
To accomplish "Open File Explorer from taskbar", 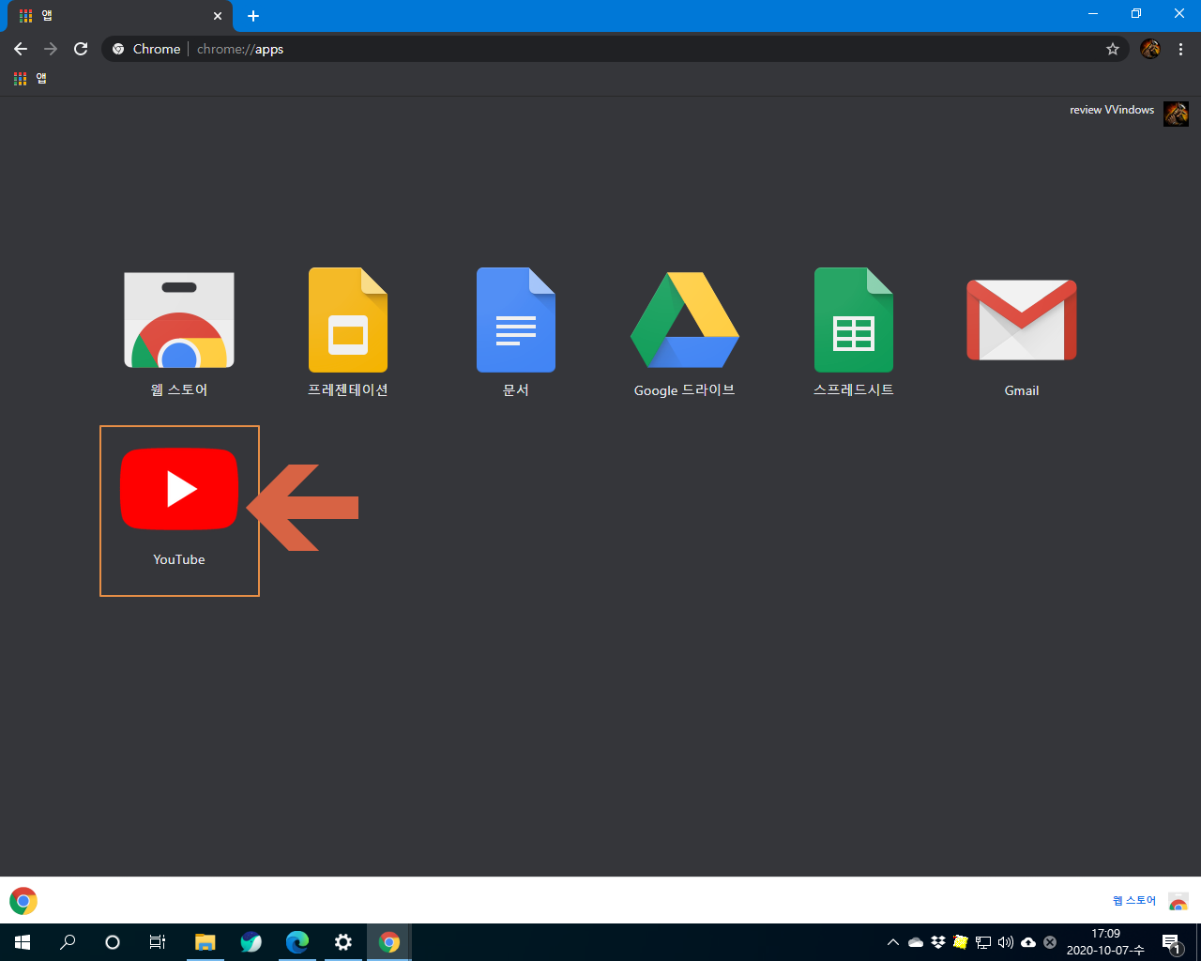I will point(205,942).
